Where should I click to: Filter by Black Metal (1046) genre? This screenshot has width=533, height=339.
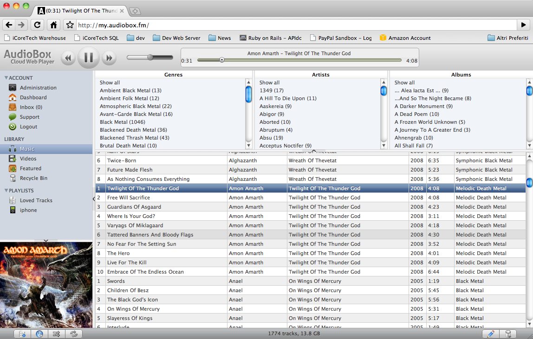pyautogui.click(x=122, y=122)
